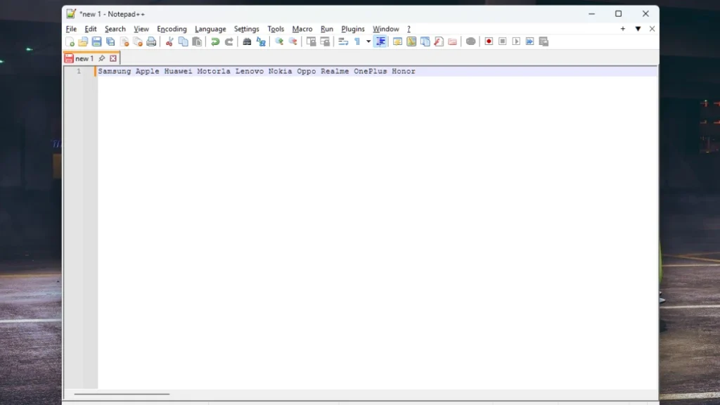The height and width of the screenshot is (405, 720).
Task: Click the Save All icon
Action: pyautogui.click(x=110, y=41)
